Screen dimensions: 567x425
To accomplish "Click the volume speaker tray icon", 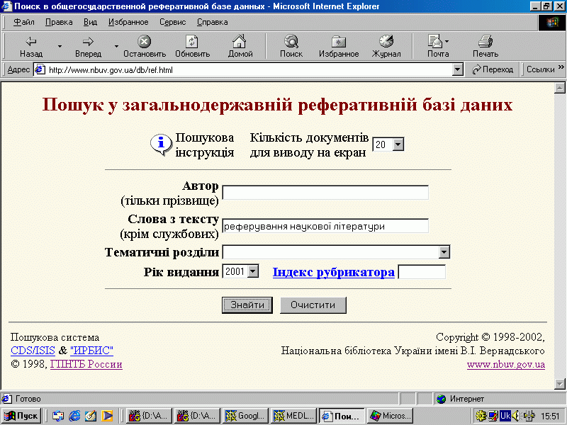I will coord(516,416).
